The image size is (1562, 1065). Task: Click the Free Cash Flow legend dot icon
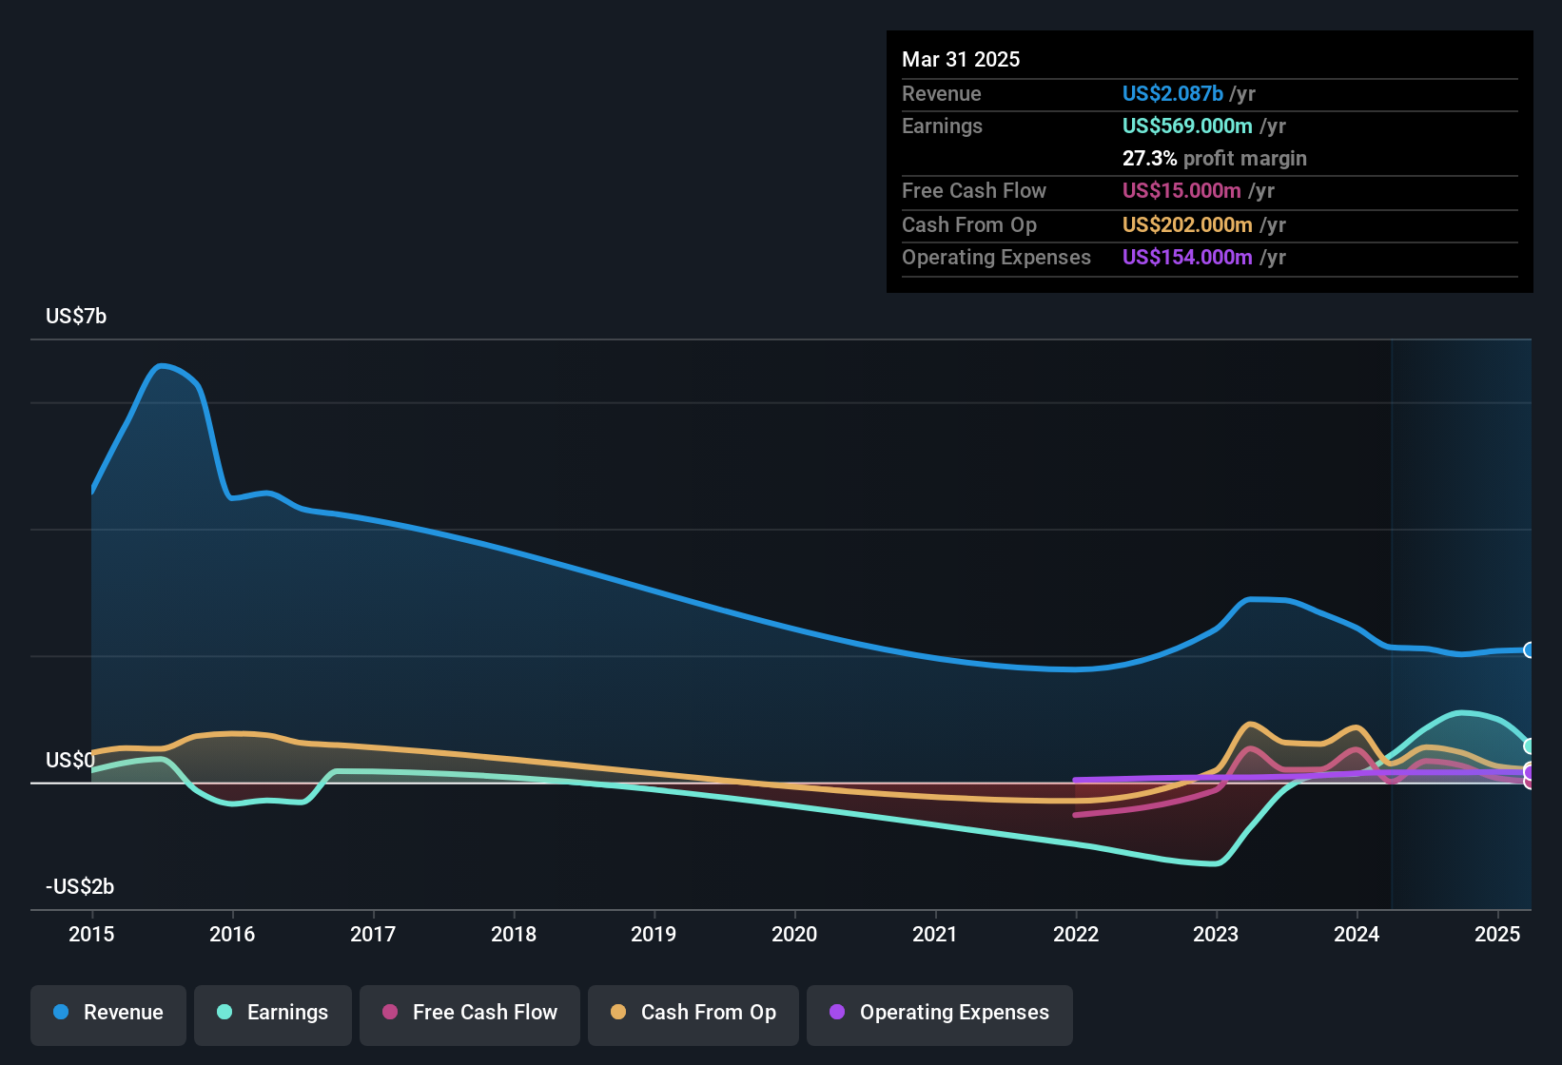[390, 1013]
